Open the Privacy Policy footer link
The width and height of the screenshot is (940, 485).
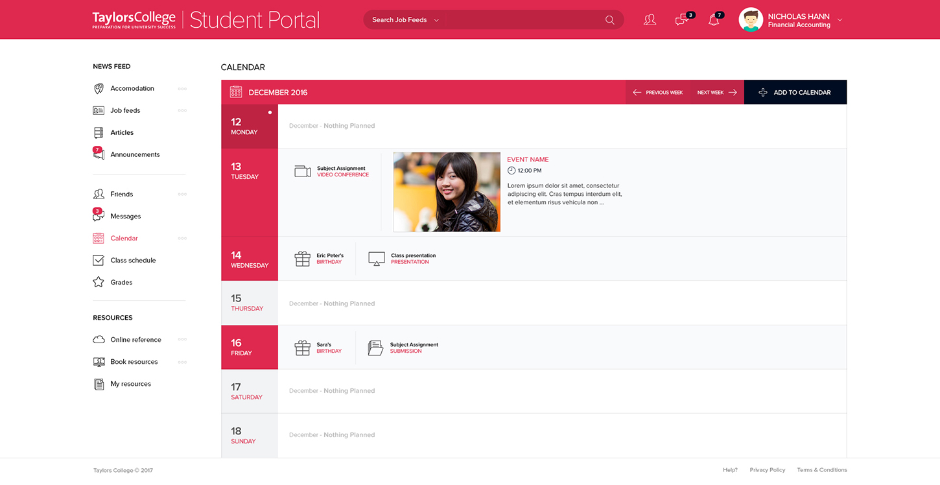point(767,470)
